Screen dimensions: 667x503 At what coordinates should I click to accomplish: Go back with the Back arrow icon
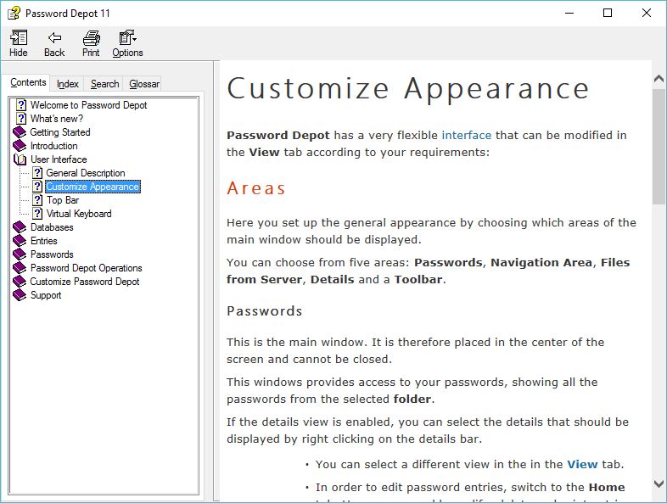point(54,38)
